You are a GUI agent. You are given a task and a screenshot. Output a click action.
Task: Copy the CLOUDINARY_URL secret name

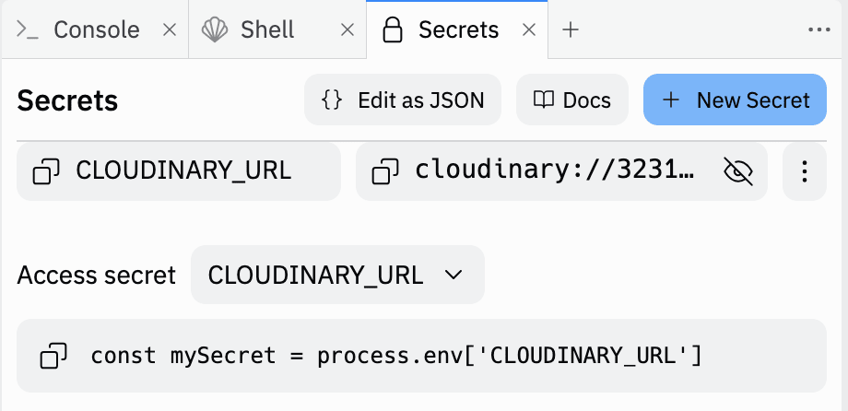46,171
